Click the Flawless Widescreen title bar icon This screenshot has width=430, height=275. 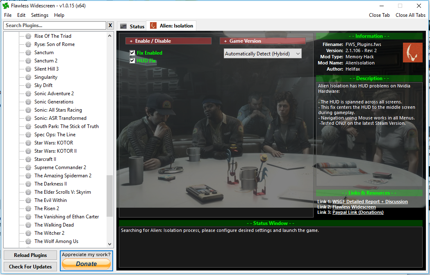5,5
